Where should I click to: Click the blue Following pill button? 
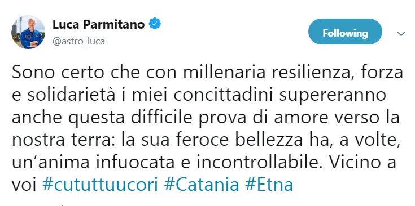click(x=345, y=33)
